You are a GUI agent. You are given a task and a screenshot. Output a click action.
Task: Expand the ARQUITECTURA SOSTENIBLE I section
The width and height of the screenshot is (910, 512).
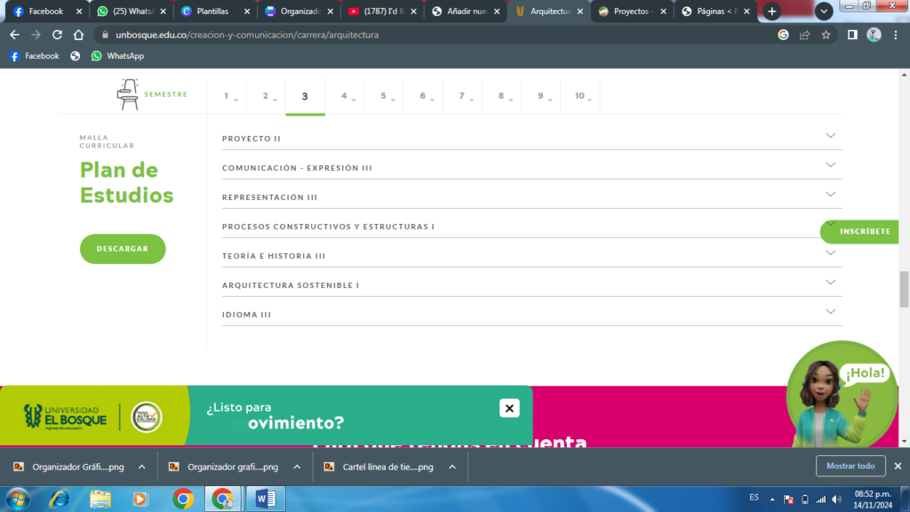point(830,283)
